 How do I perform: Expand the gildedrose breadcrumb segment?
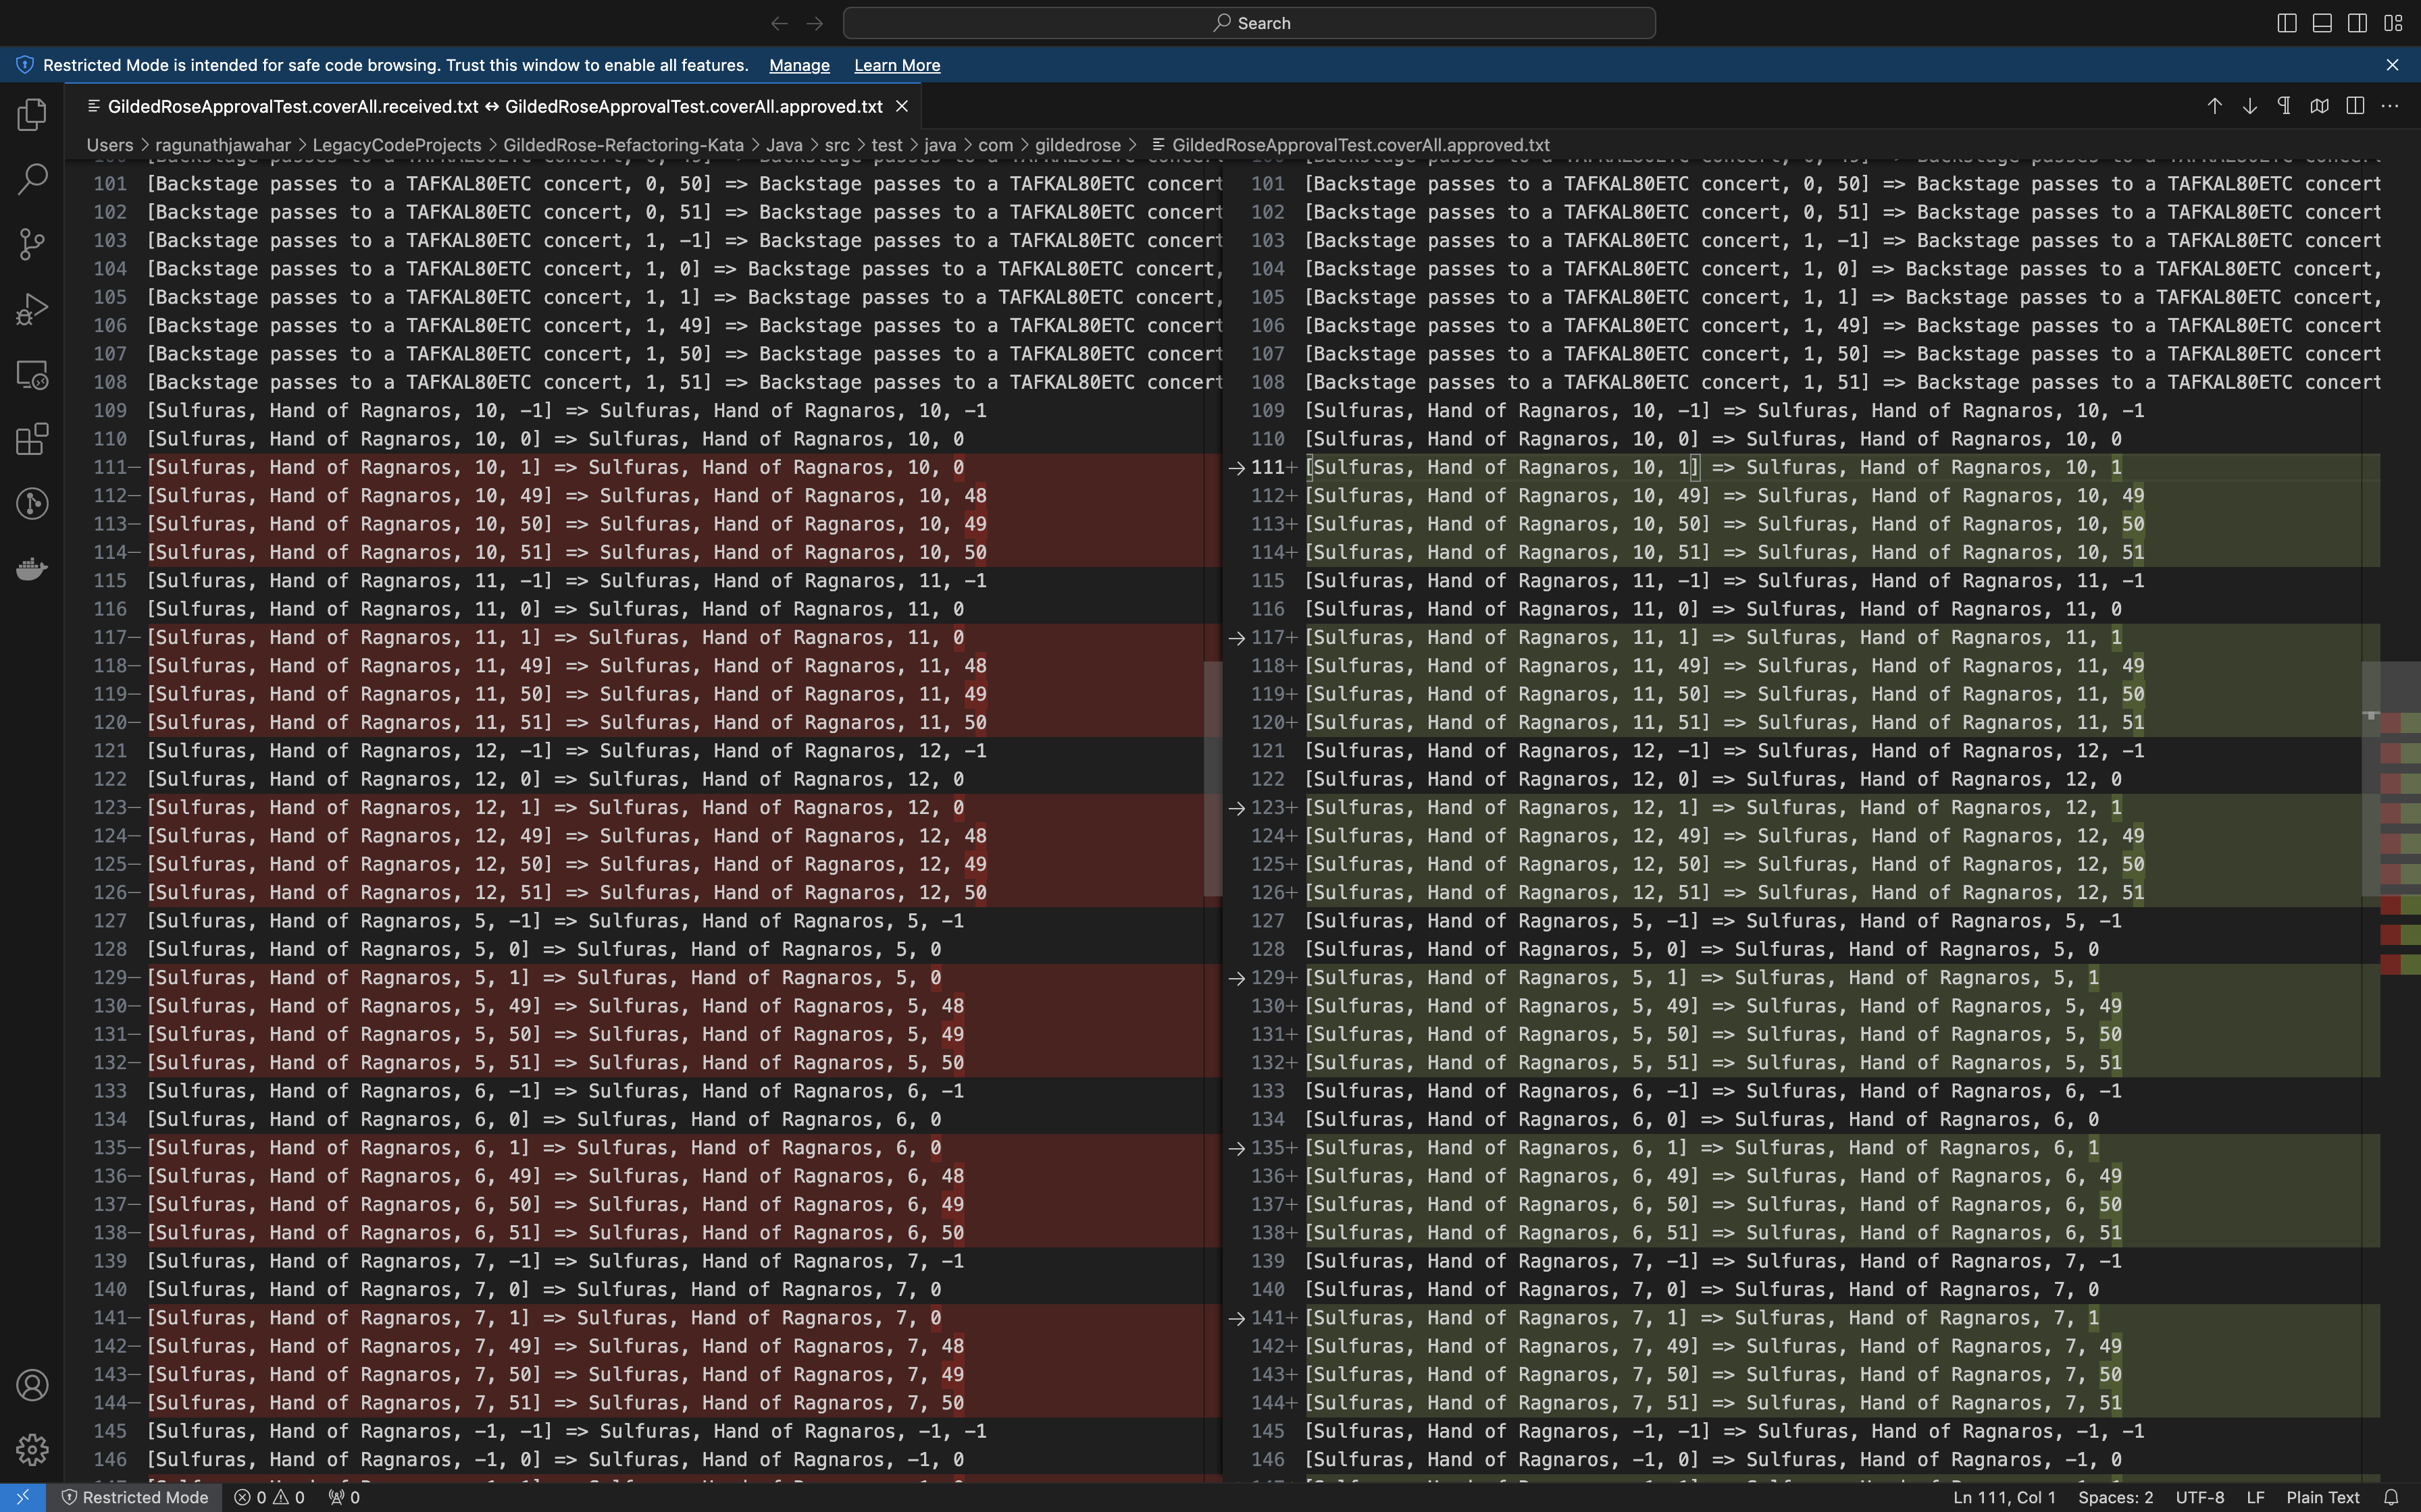coord(1077,145)
